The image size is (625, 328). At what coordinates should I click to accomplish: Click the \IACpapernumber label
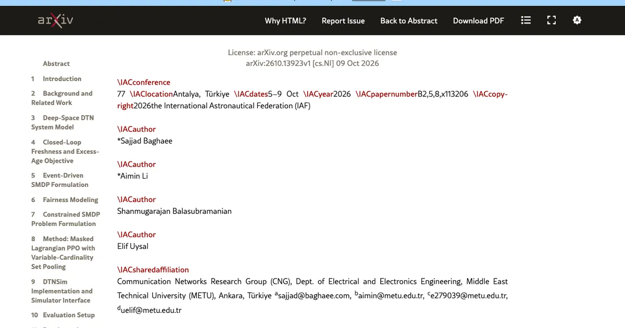[387, 94]
